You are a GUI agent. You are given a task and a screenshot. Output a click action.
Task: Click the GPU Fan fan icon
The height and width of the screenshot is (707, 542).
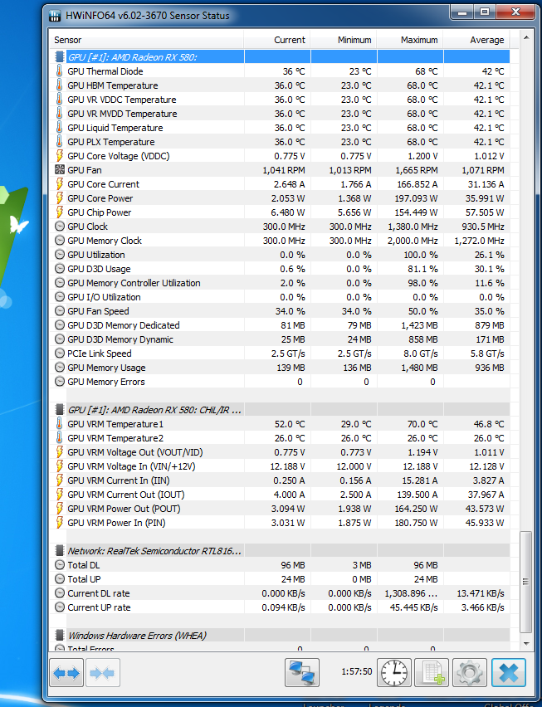point(59,170)
